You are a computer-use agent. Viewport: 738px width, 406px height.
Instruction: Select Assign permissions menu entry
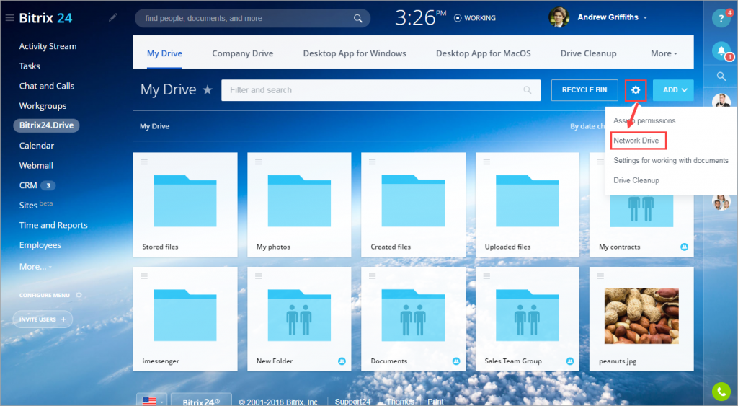coord(644,120)
